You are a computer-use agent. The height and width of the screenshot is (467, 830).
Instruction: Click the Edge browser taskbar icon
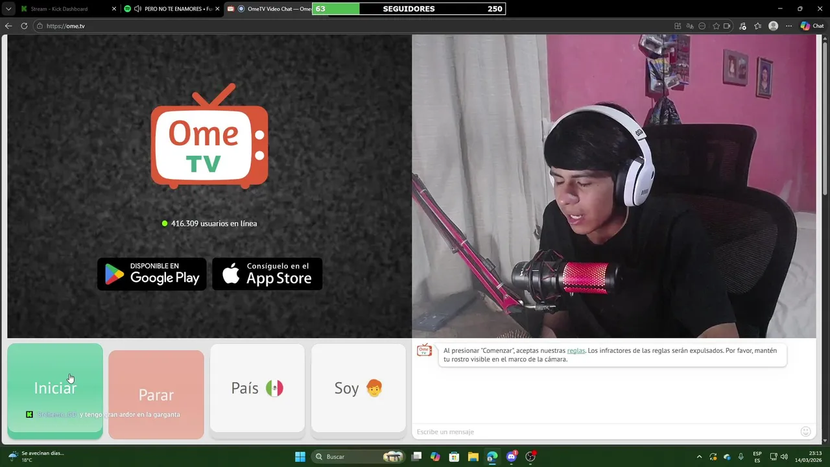click(x=492, y=457)
